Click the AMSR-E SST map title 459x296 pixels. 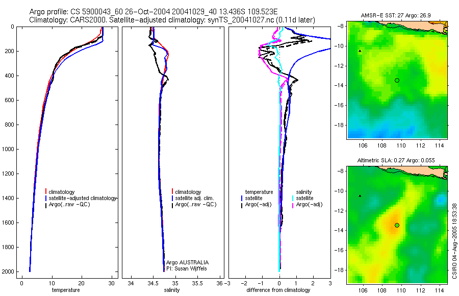tap(395, 15)
